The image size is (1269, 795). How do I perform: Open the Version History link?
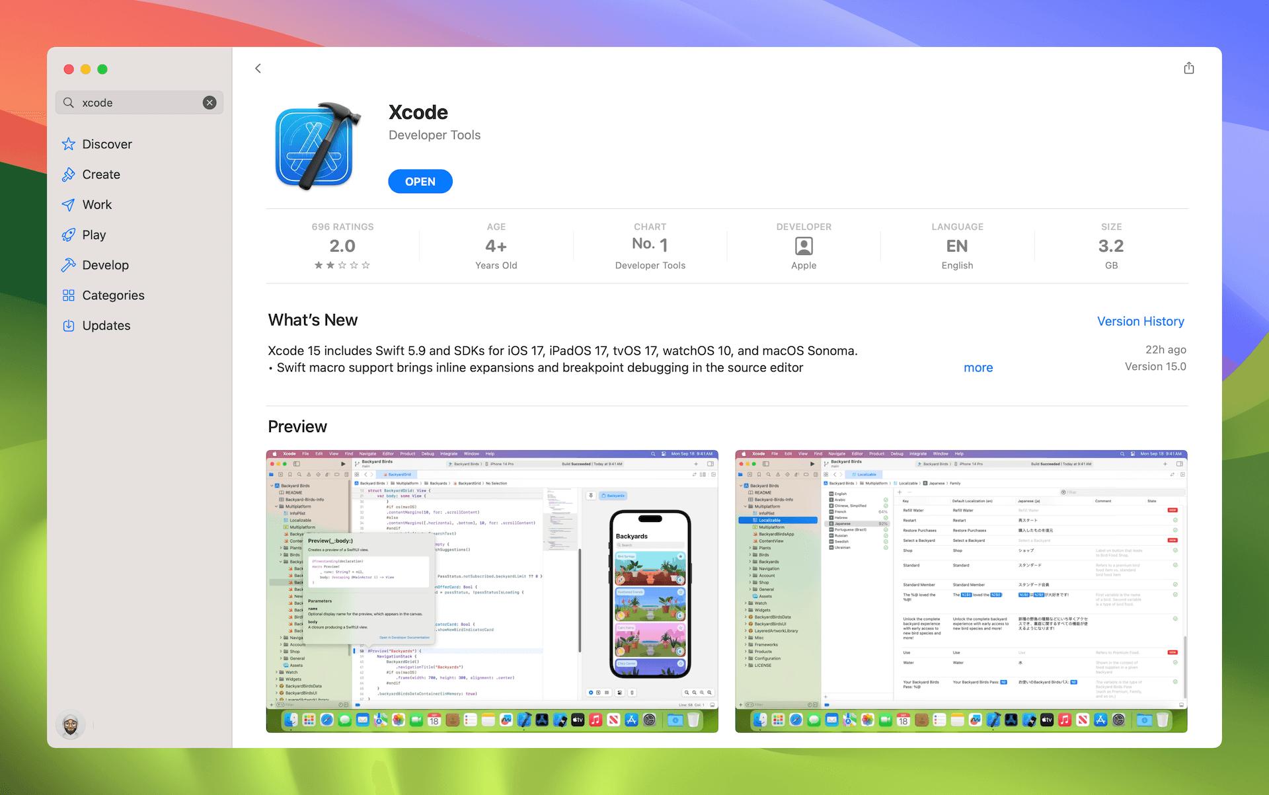(x=1141, y=321)
